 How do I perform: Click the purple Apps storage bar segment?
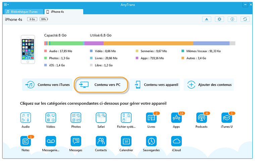(x=94, y=43)
